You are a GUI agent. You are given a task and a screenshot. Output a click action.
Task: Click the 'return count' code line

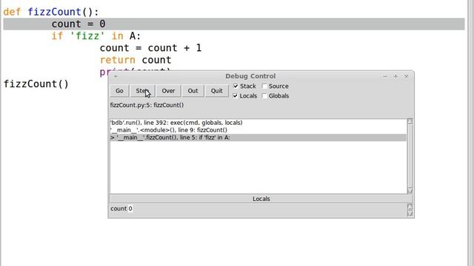point(136,60)
